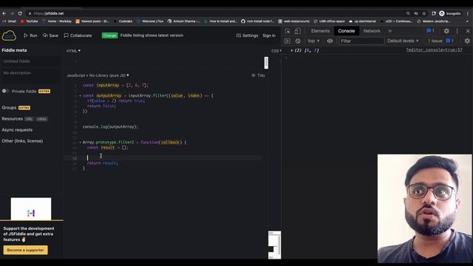Select the inspect element tool in DevTools
This screenshot has width=473, height=266.
tap(287, 31)
